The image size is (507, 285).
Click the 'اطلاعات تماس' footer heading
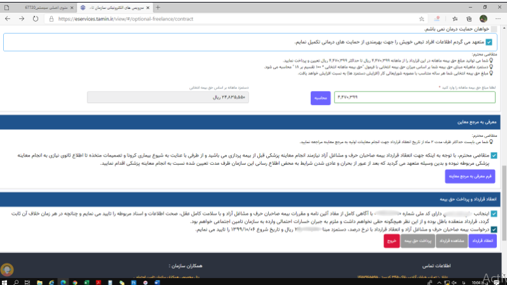436,266
